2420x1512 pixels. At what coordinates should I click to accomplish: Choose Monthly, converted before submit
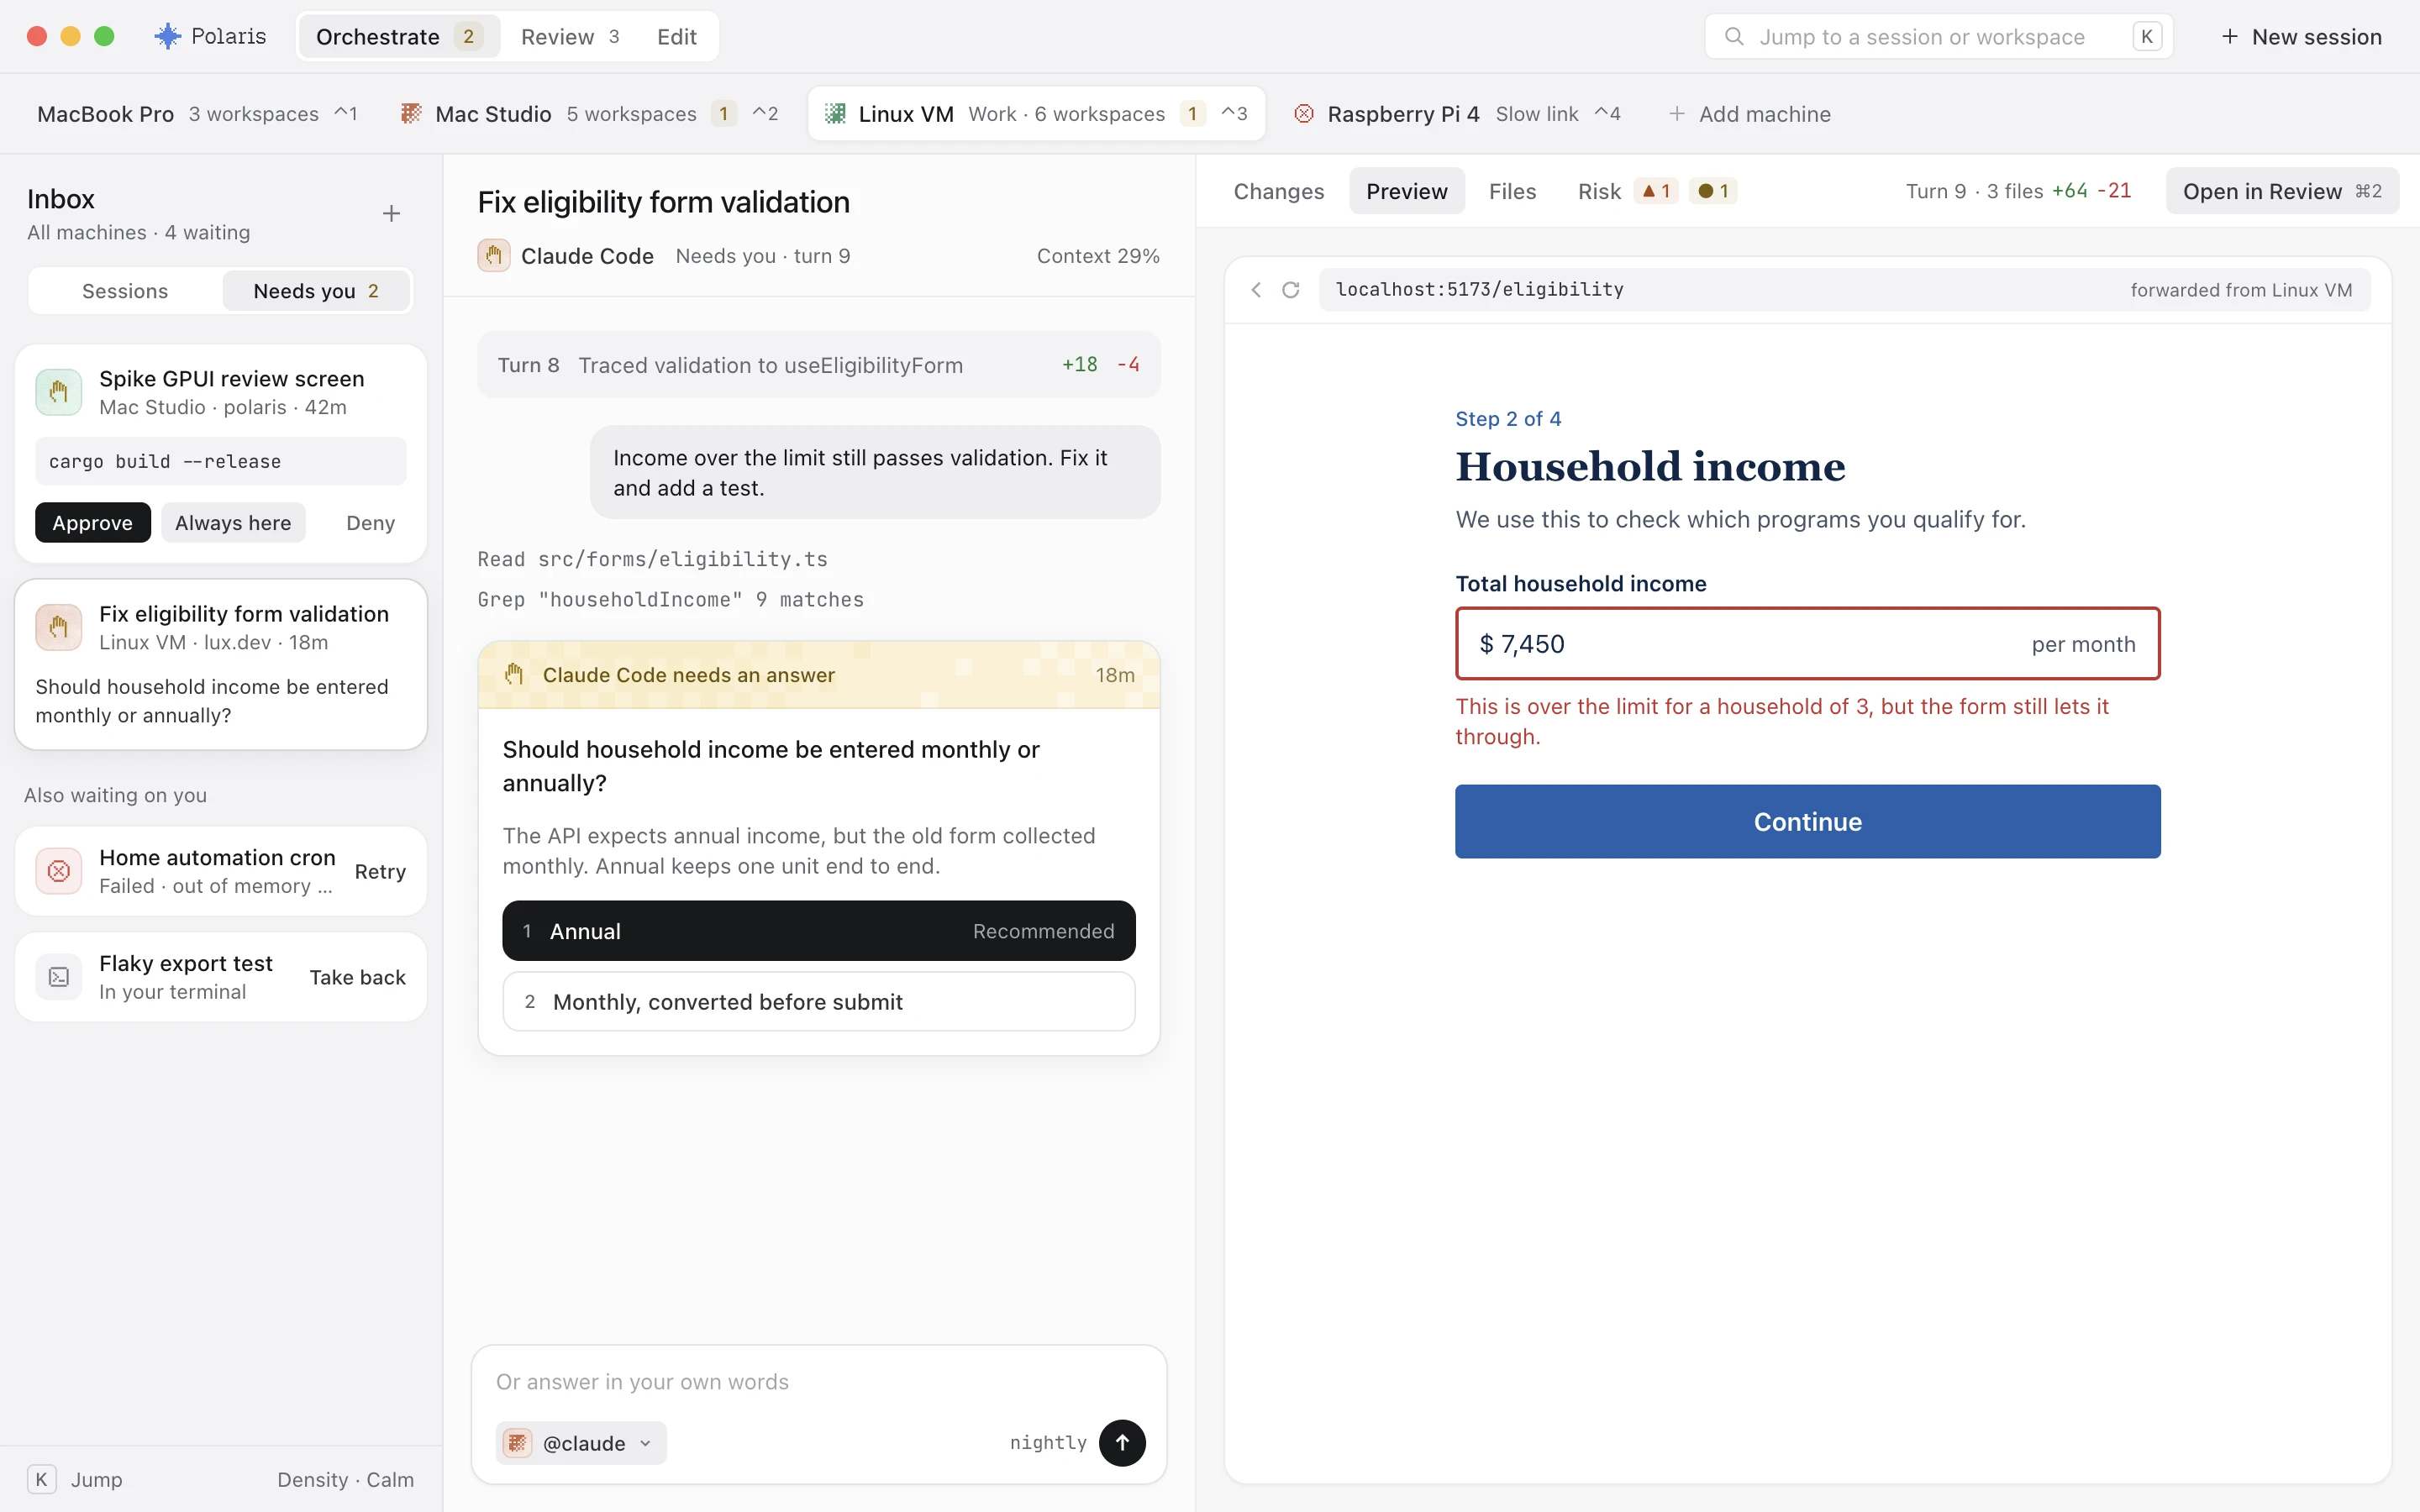click(819, 1001)
